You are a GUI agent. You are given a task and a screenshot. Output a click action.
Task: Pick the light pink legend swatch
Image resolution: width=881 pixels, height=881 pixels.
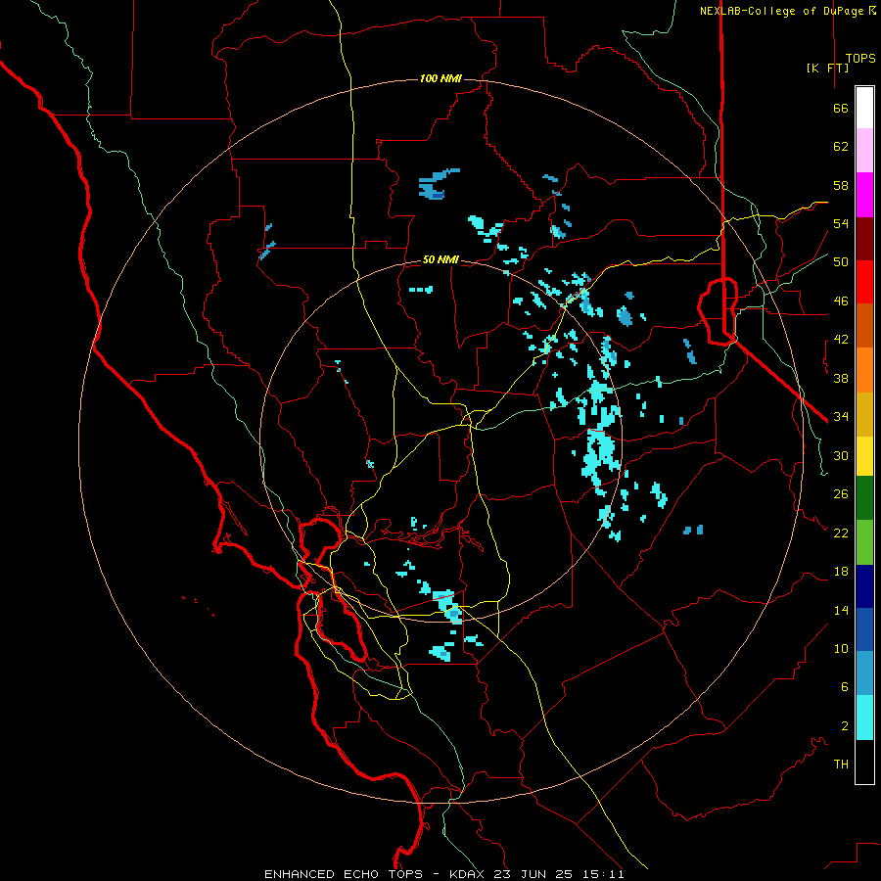tap(864, 151)
